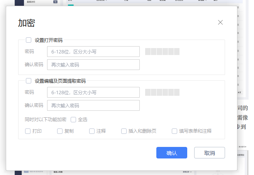Screen dimensions: 254x175
Task: Click the edit-password strength indicator bar
Action: coord(162,92)
